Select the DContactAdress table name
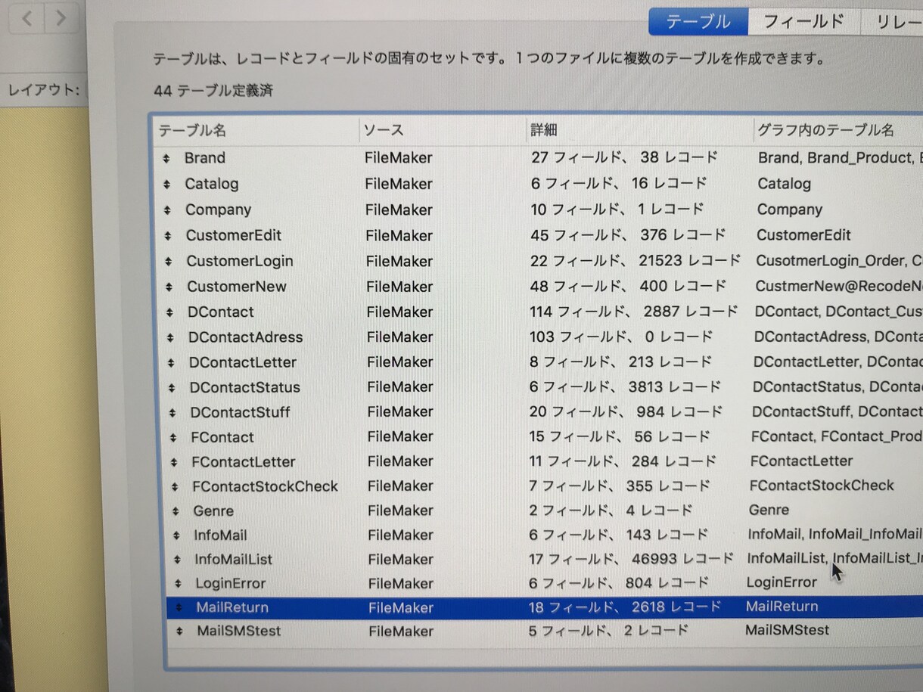The image size is (923, 692). (x=246, y=337)
